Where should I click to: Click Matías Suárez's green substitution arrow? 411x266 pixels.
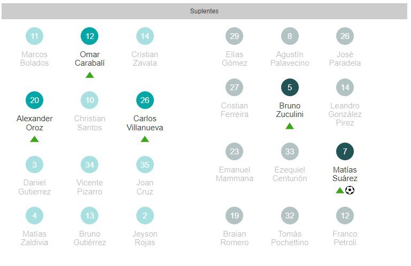(340, 190)
